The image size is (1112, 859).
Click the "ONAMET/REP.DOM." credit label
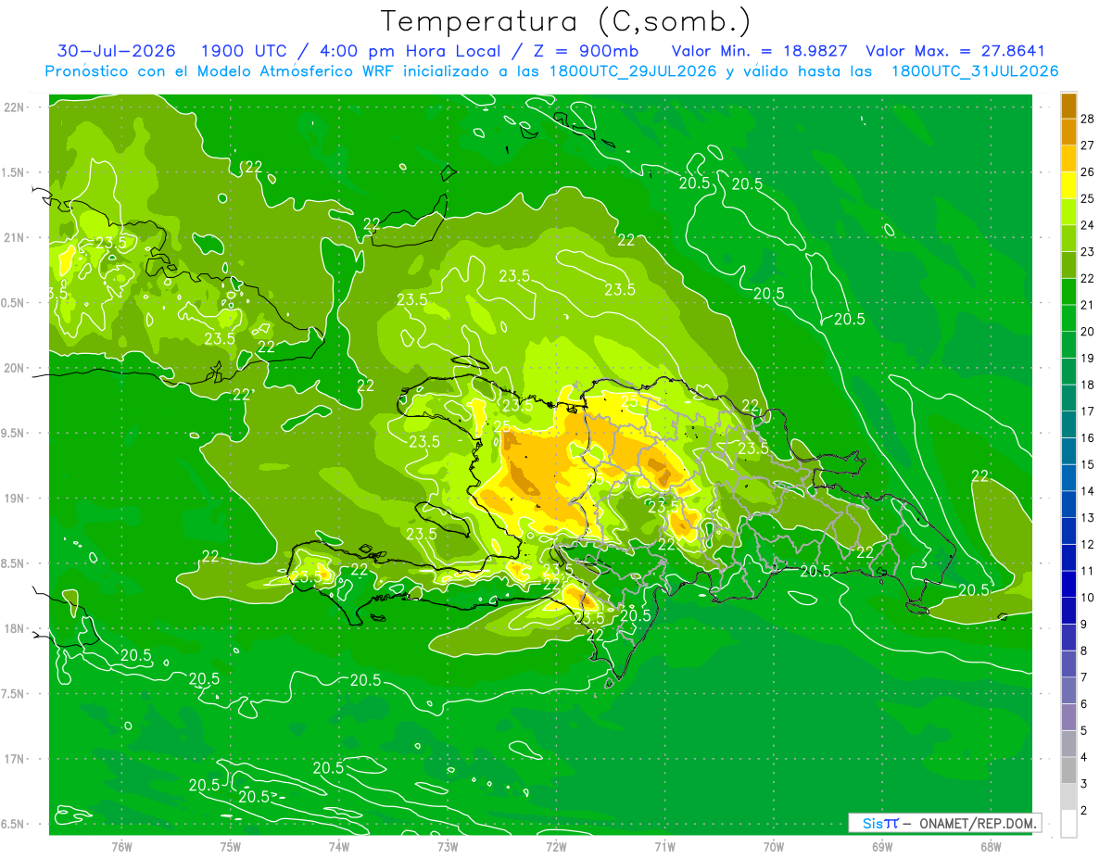[978, 823]
